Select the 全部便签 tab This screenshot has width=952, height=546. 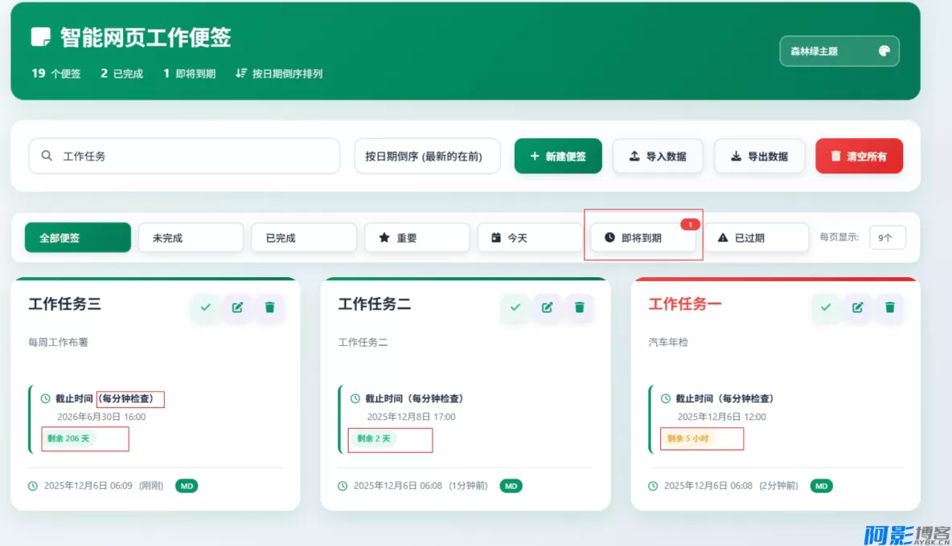[77, 237]
